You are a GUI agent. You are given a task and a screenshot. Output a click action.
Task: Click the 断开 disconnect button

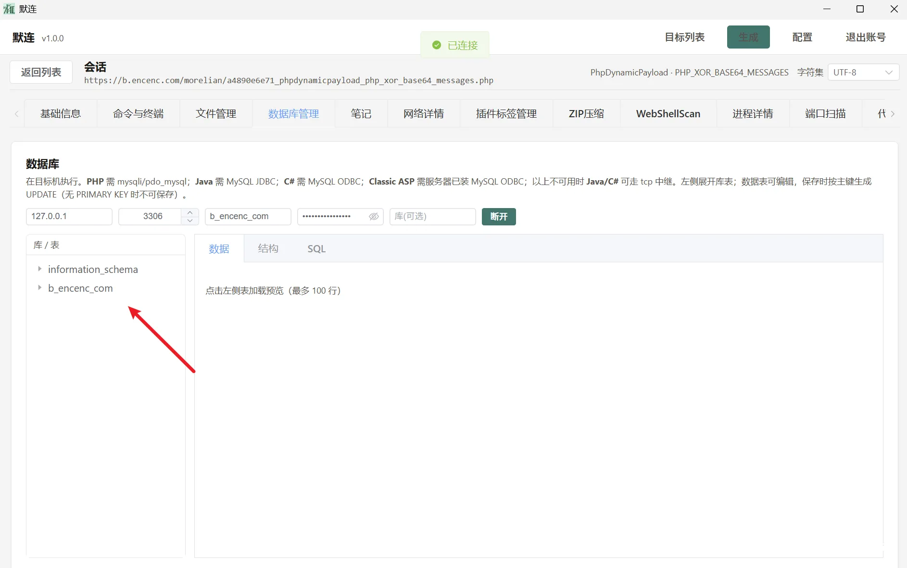pos(498,216)
